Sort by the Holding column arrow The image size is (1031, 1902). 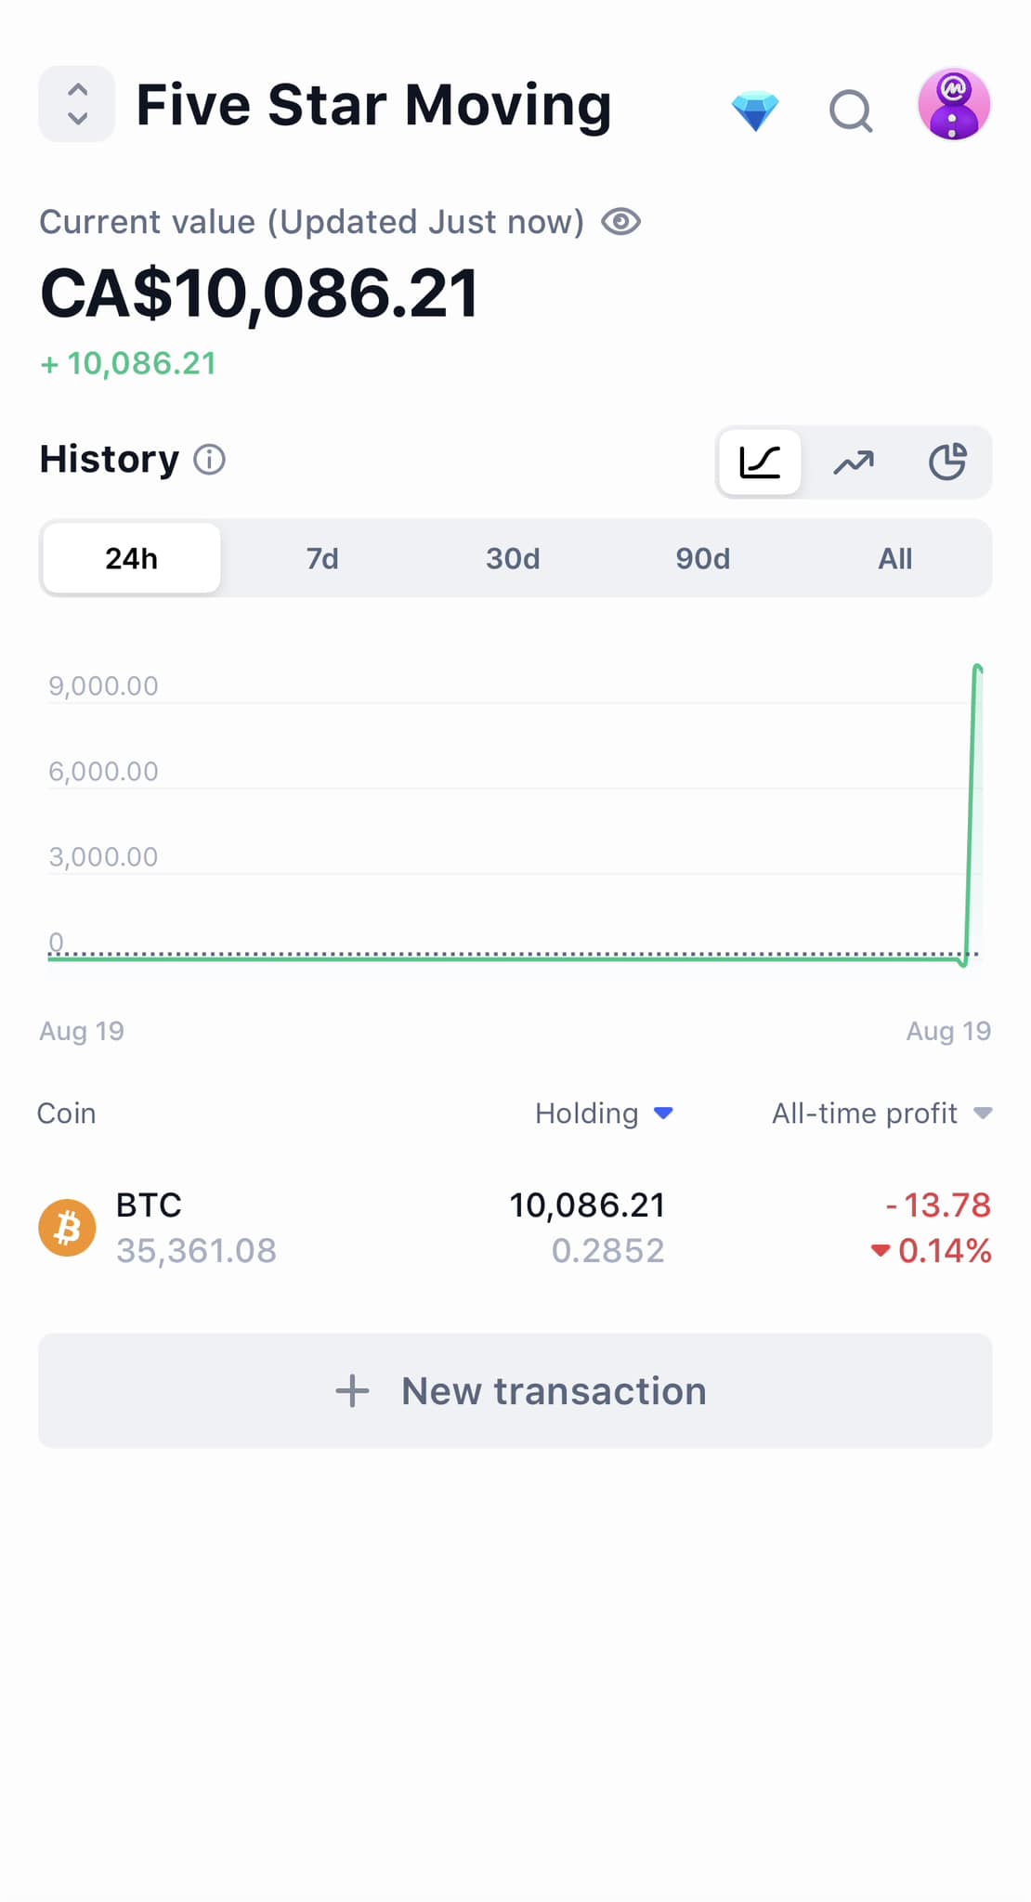[x=663, y=1113]
